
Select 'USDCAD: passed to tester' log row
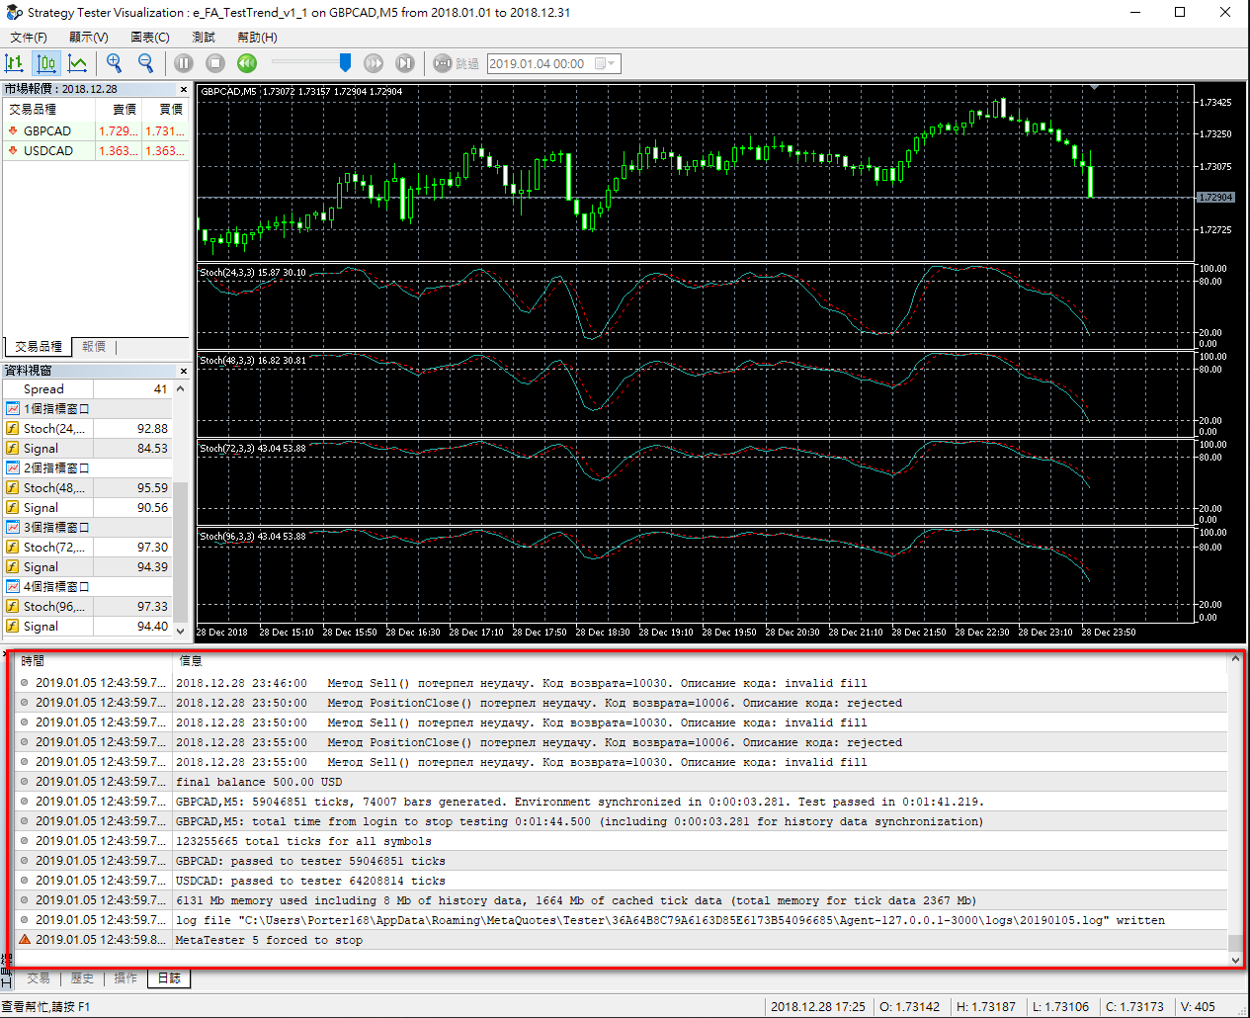point(622,880)
